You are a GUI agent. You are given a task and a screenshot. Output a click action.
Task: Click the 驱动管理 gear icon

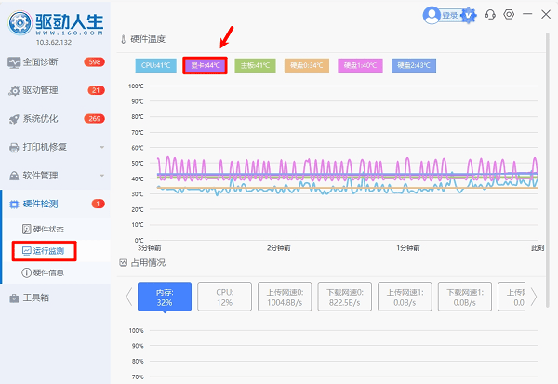[14, 91]
